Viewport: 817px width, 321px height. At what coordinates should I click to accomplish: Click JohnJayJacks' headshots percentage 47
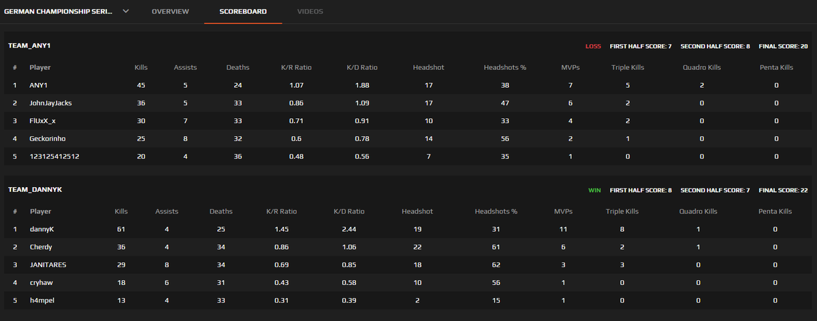click(505, 103)
